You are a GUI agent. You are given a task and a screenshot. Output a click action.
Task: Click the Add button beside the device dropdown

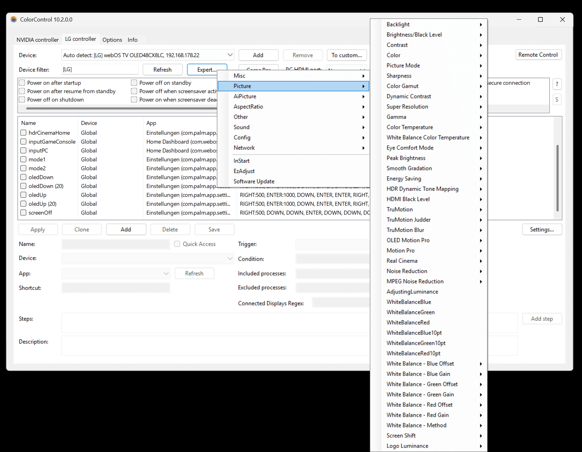258,55
